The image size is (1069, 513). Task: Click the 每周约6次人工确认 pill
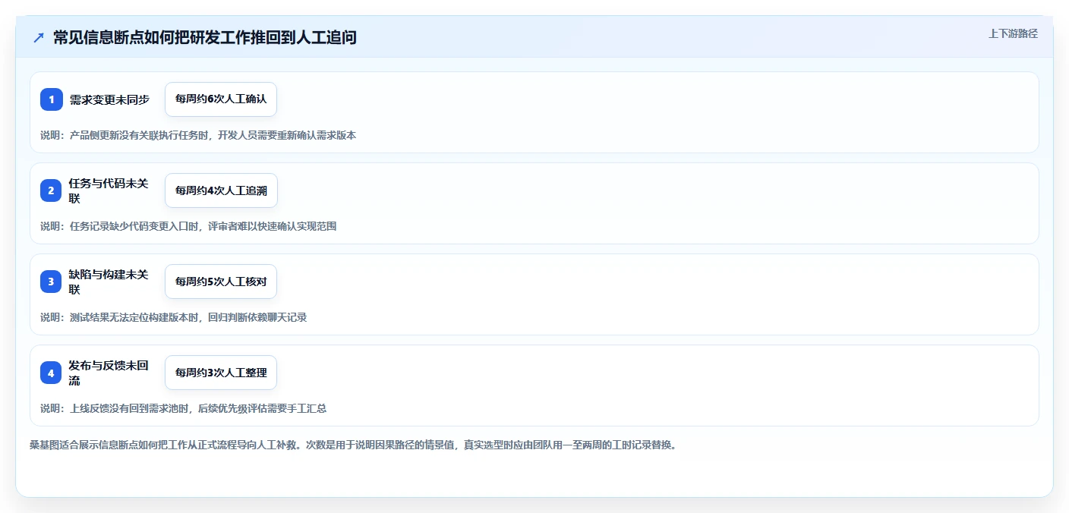coord(221,99)
